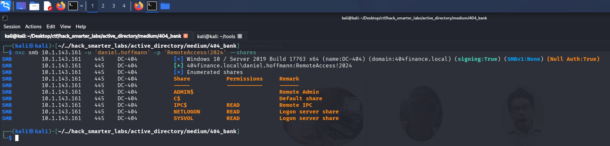Image resolution: width=610 pixels, height=146 pixels.
Task: Switch to workspace 4
Action: 124,6
